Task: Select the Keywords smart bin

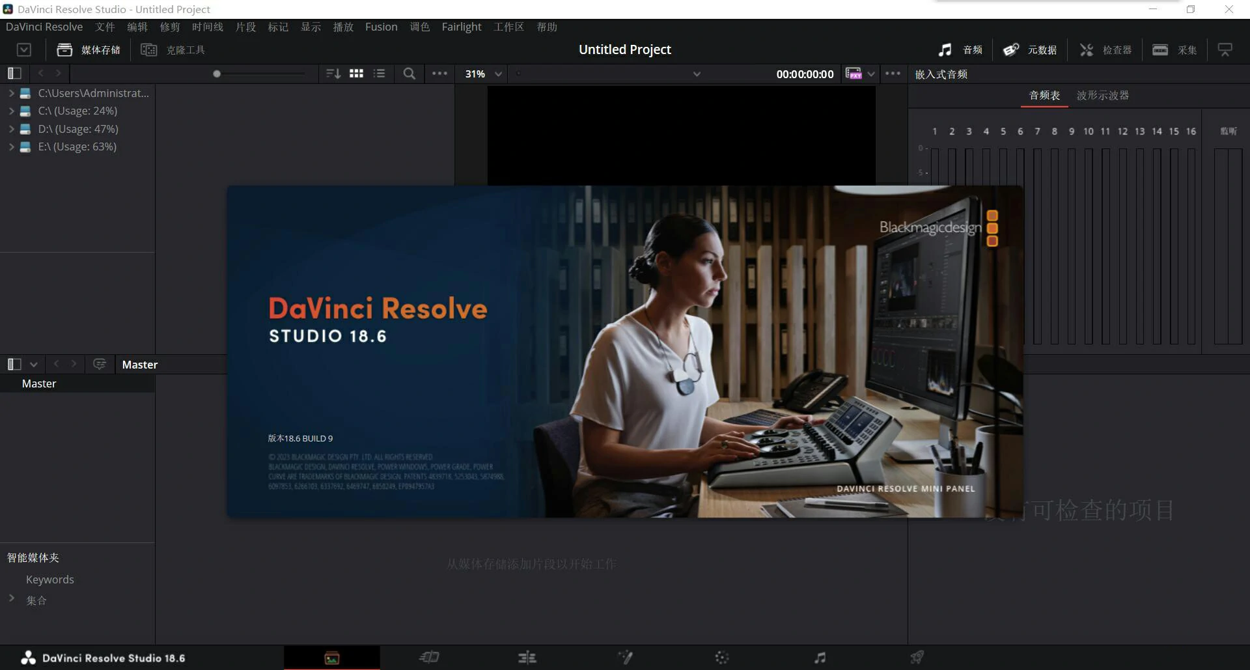Action: pyautogui.click(x=50, y=579)
